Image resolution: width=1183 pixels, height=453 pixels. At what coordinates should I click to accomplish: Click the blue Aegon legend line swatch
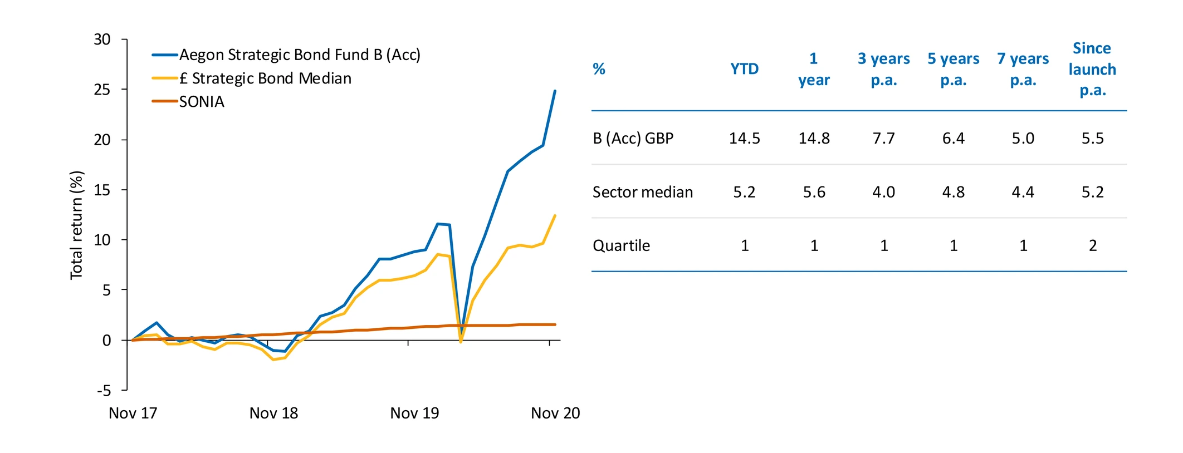click(165, 55)
